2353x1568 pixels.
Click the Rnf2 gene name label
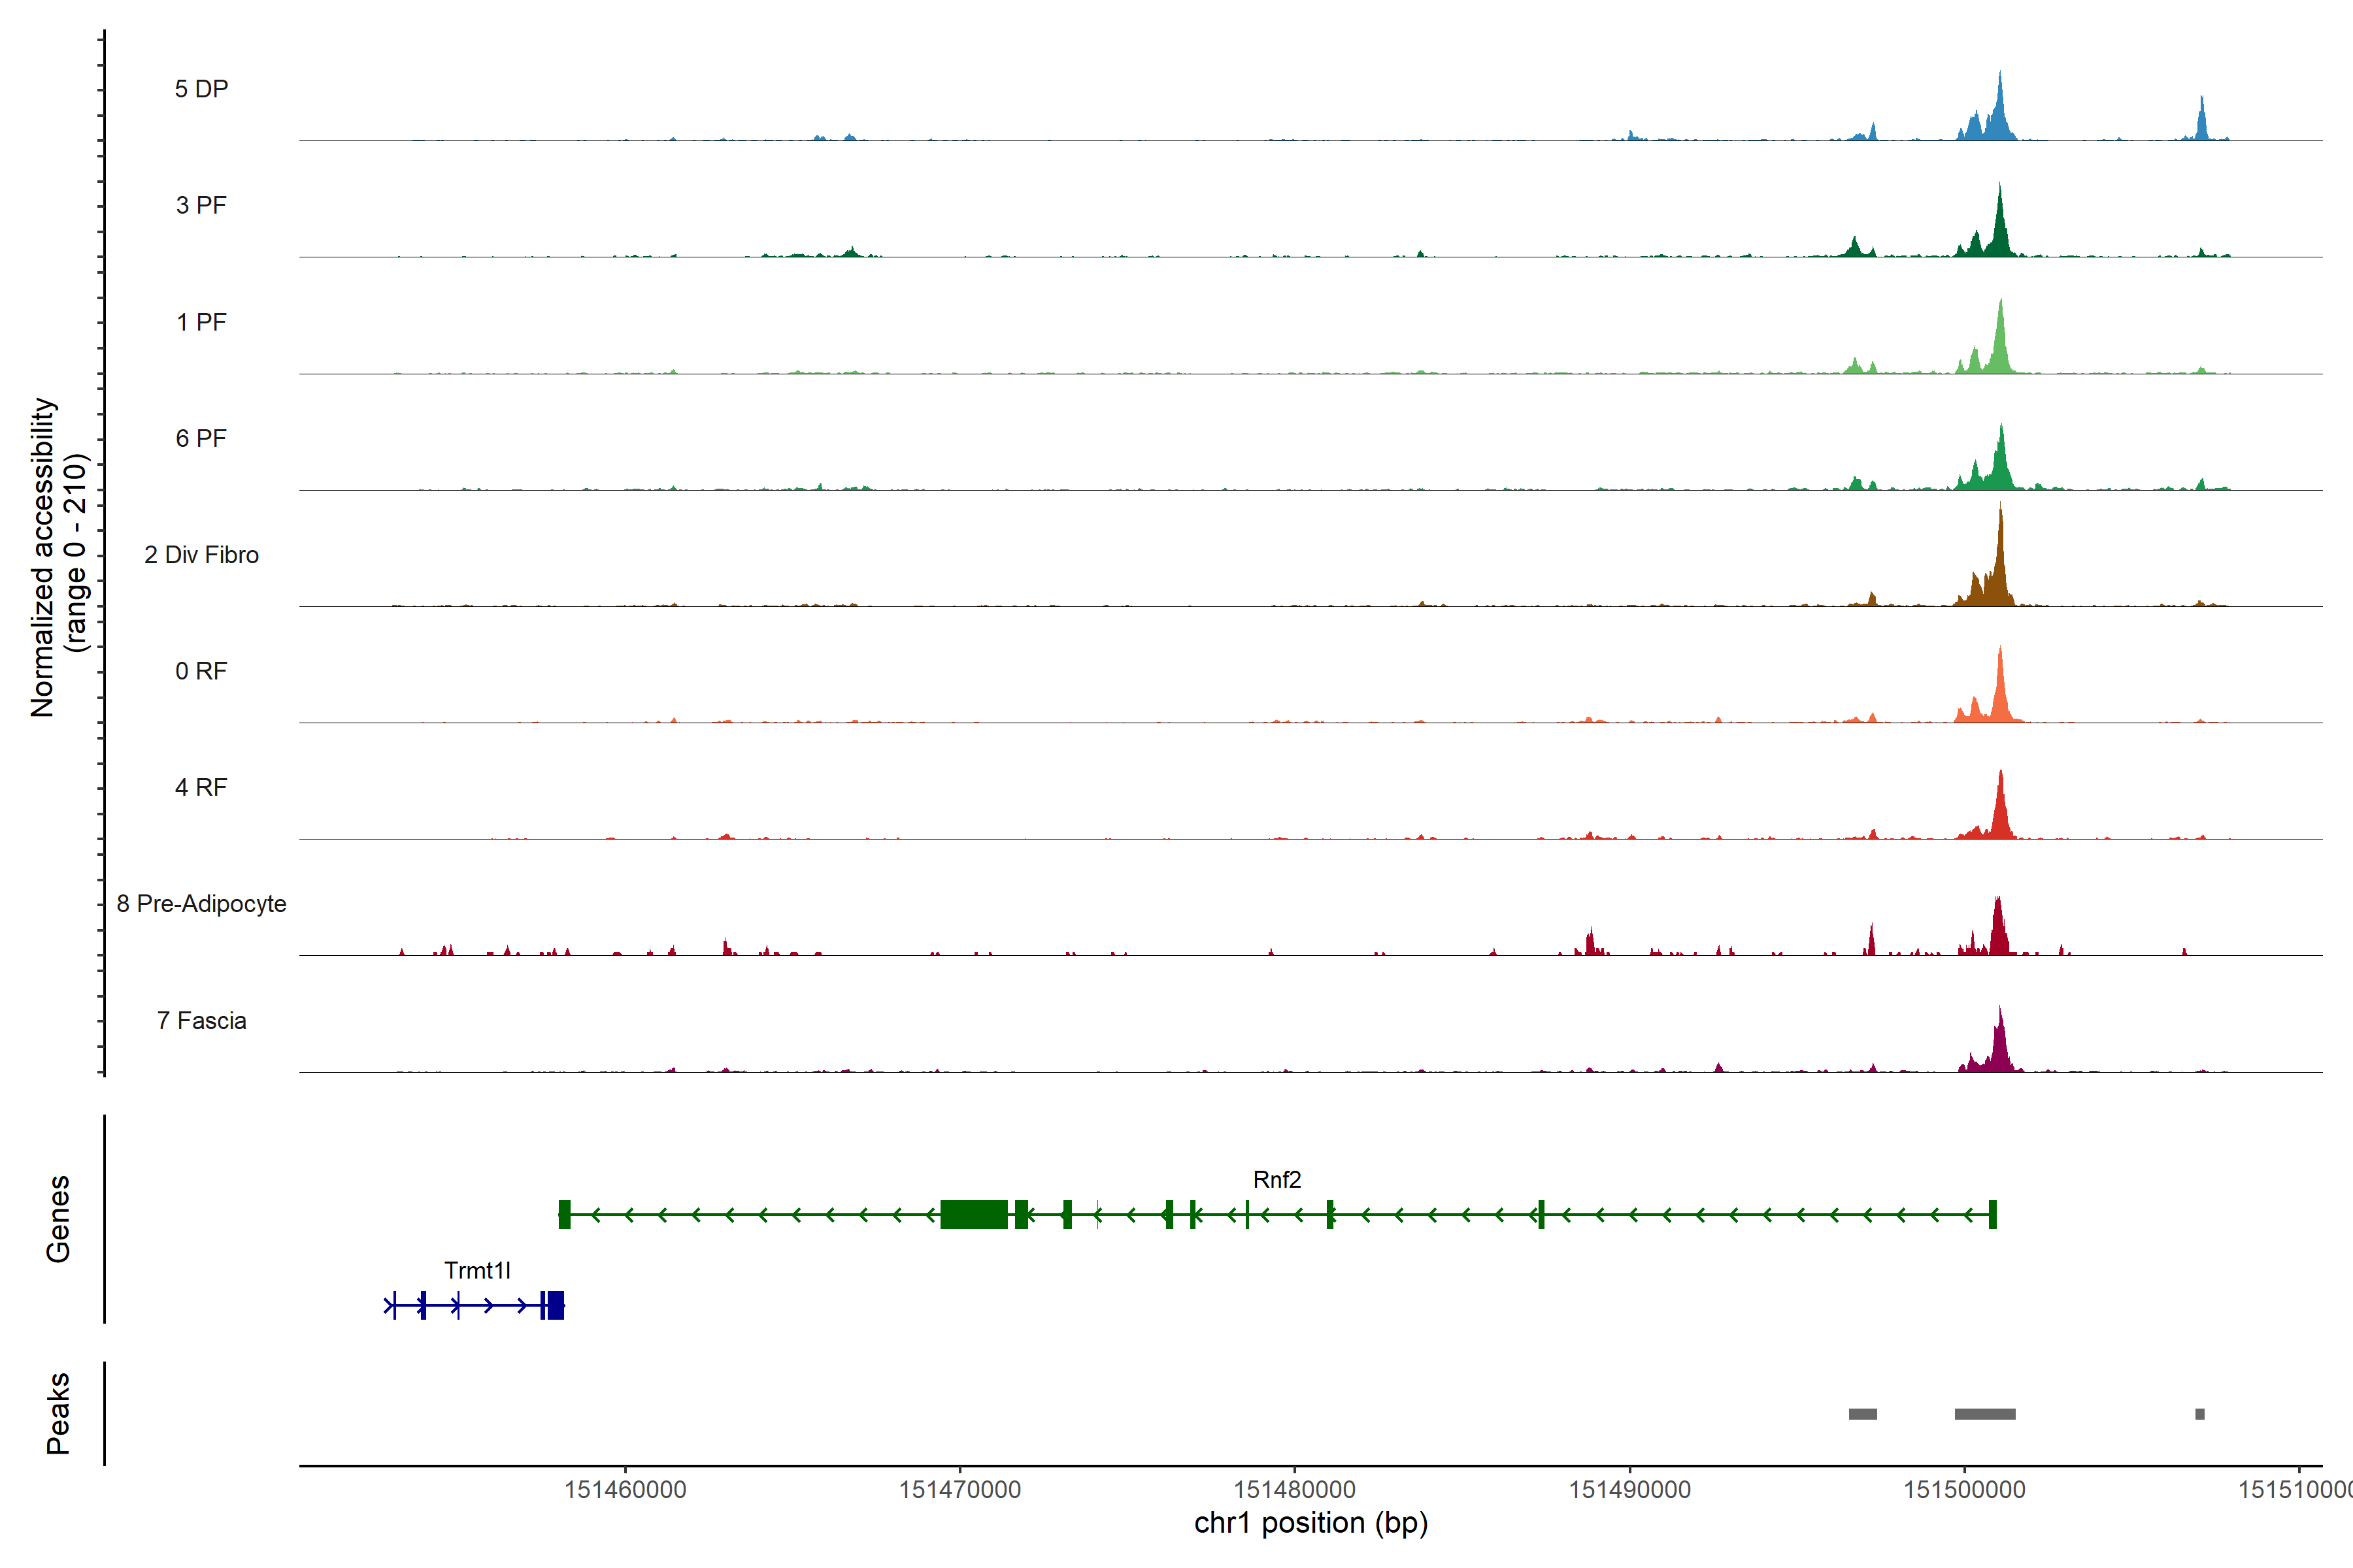1277,1180
